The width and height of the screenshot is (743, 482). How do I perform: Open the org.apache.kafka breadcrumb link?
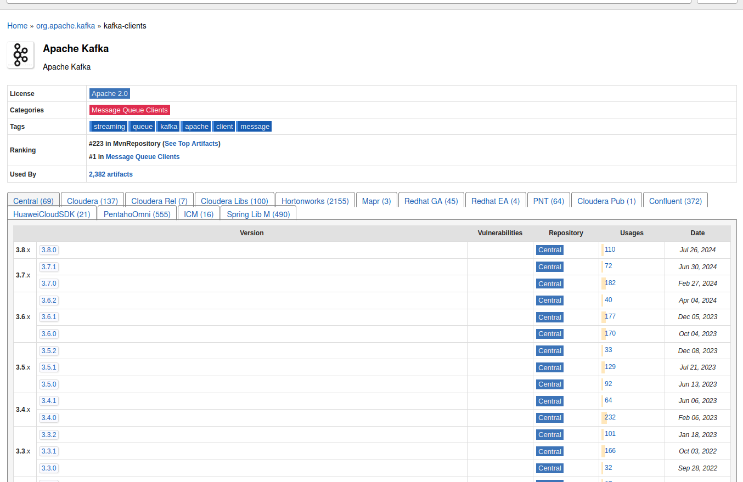tap(65, 26)
